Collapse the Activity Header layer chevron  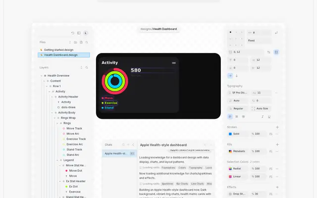click(52, 97)
